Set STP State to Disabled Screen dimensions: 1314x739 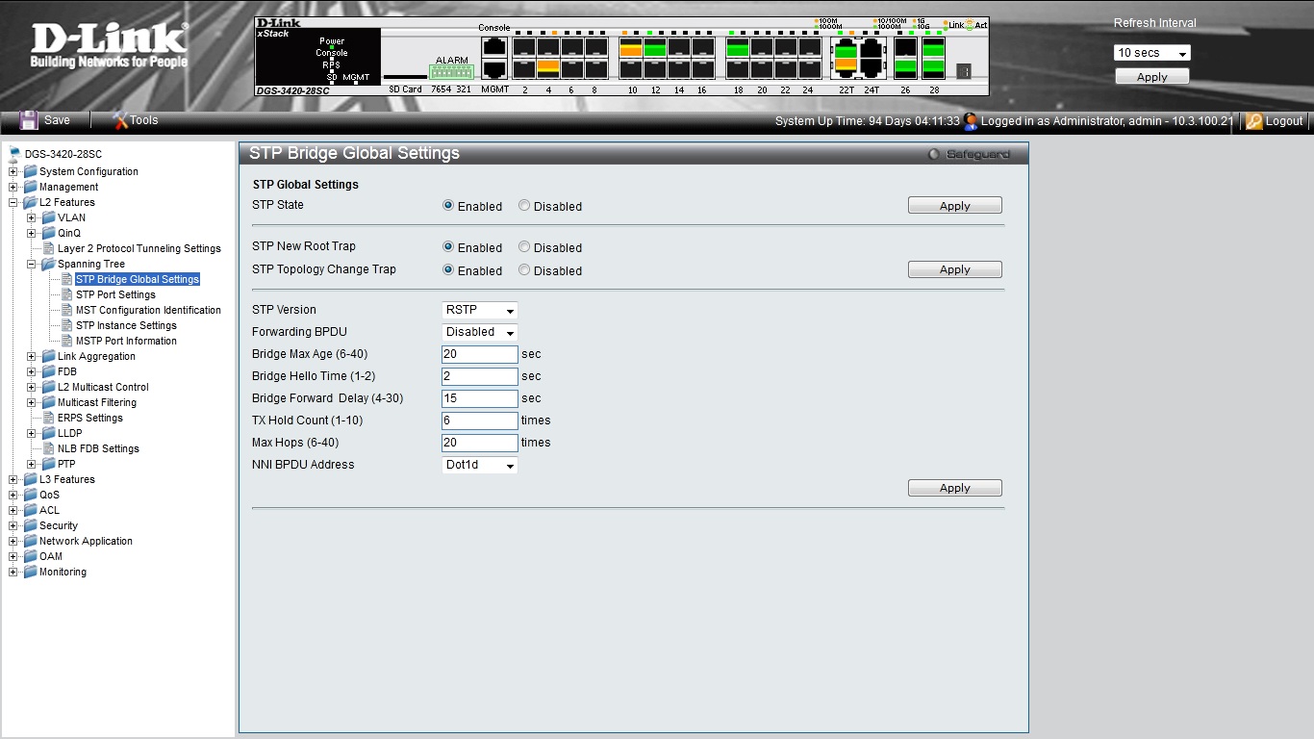pos(524,206)
